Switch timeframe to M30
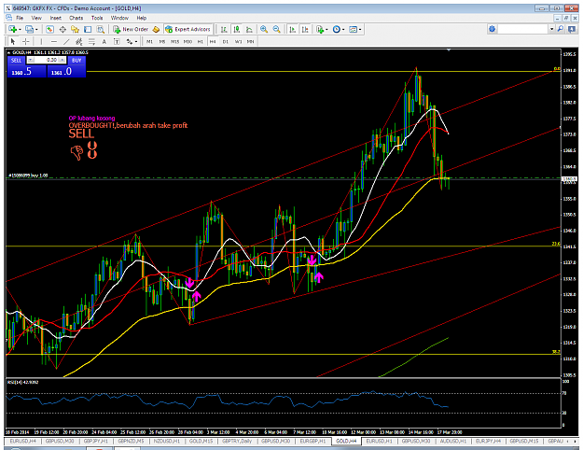 pos(187,42)
